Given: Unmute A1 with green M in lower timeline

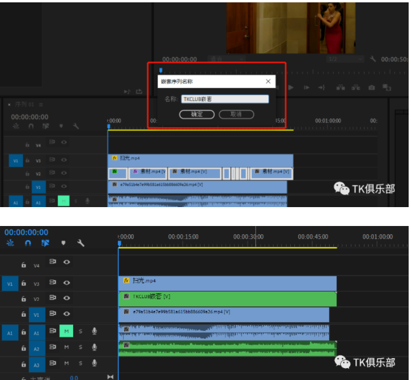Looking at the screenshot, I should (x=66, y=331).
